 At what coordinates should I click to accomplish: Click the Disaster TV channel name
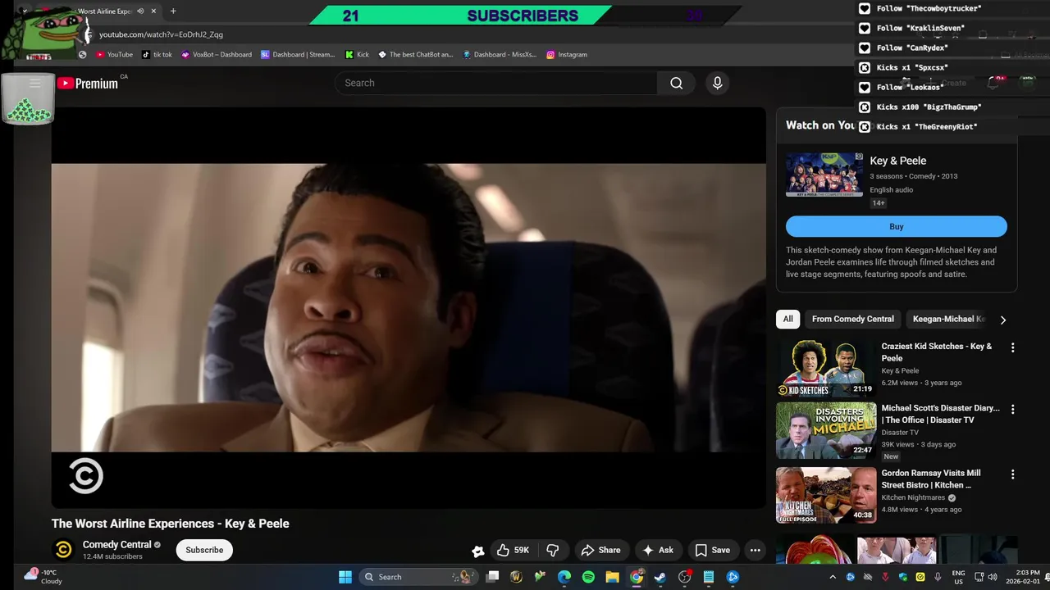click(x=900, y=433)
